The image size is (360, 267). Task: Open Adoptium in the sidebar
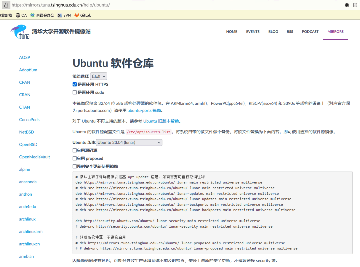click(x=28, y=70)
